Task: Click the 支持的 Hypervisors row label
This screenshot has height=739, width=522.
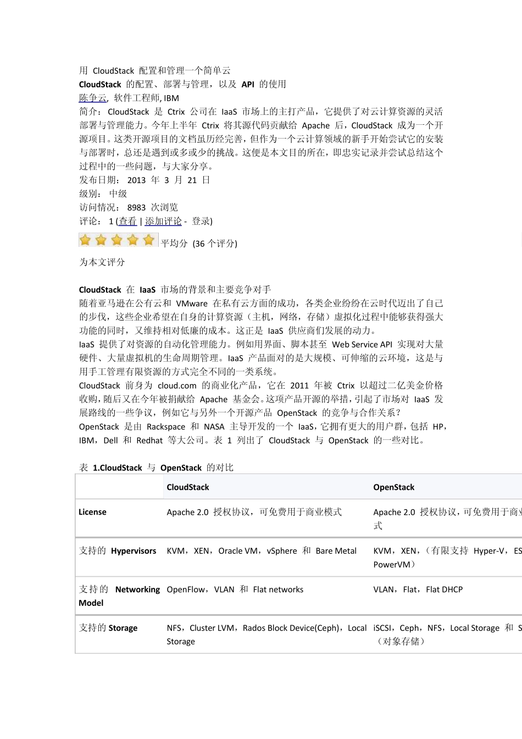Action: [x=118, y=550]
